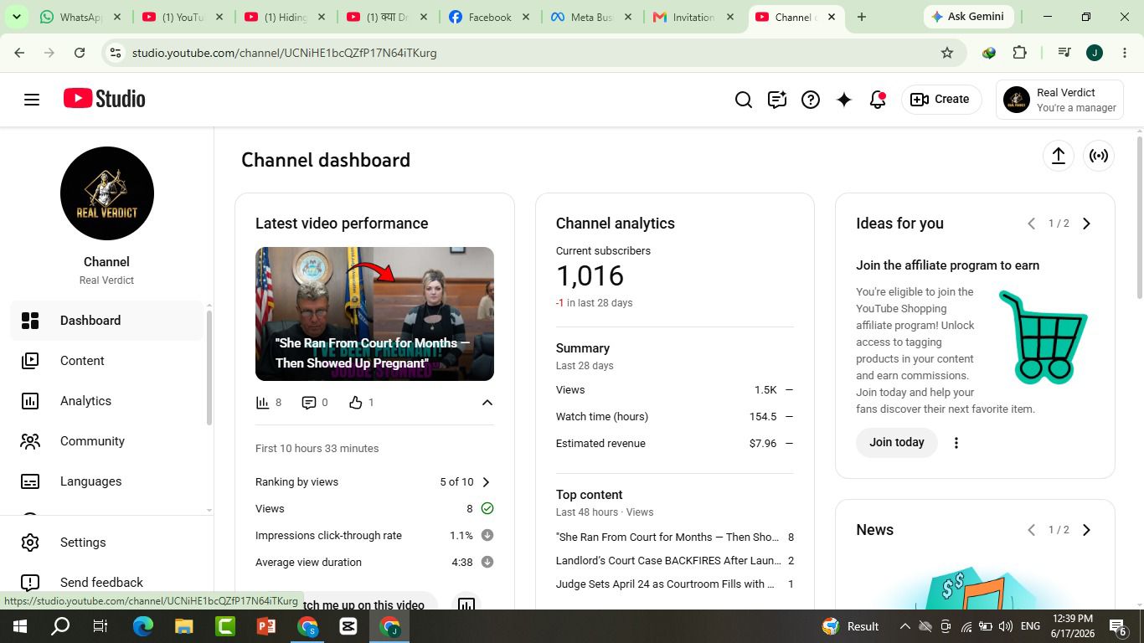Go to previous News item
This screenshot has width=1144, height=643.
tap(1031, 530)
